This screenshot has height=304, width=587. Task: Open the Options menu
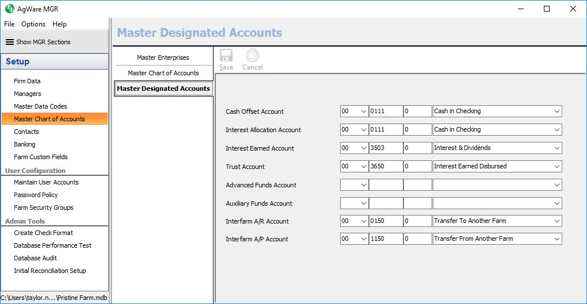pos(33,24)
